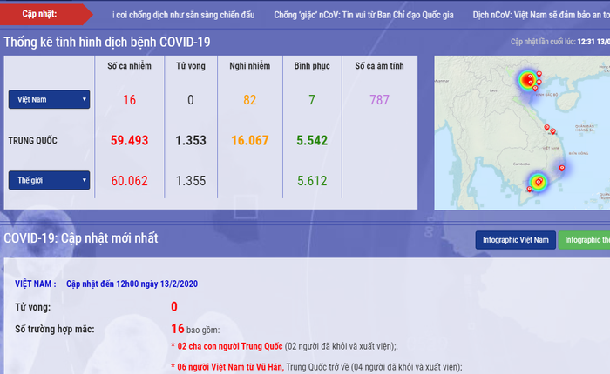The image size is (610, 374).
Task: Click Vietnam's infected count 16
Action: [x=129, y=100]
